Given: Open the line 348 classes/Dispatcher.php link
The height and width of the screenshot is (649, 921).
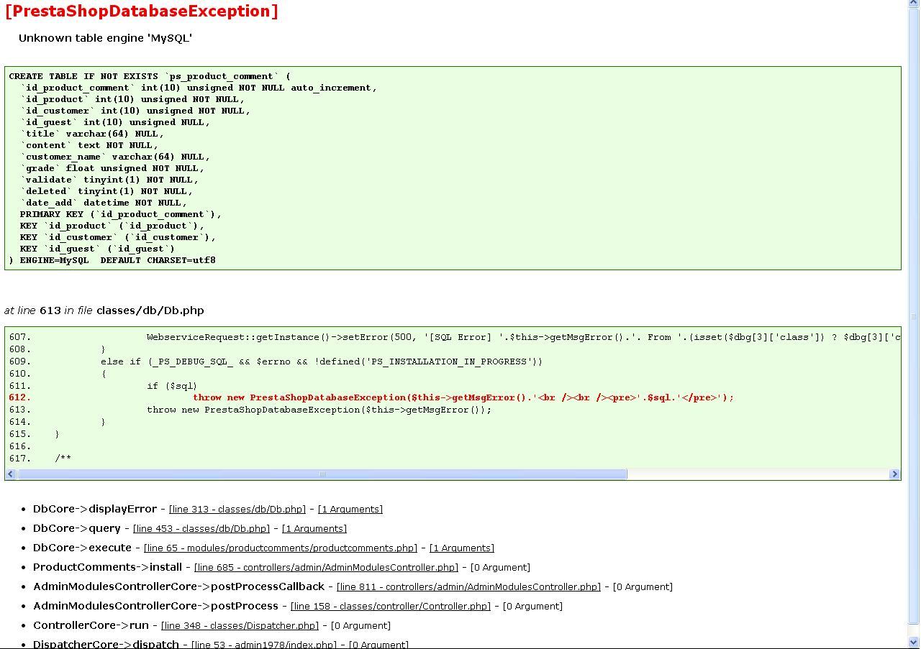Looking at the screenshot, I should 240,626.
